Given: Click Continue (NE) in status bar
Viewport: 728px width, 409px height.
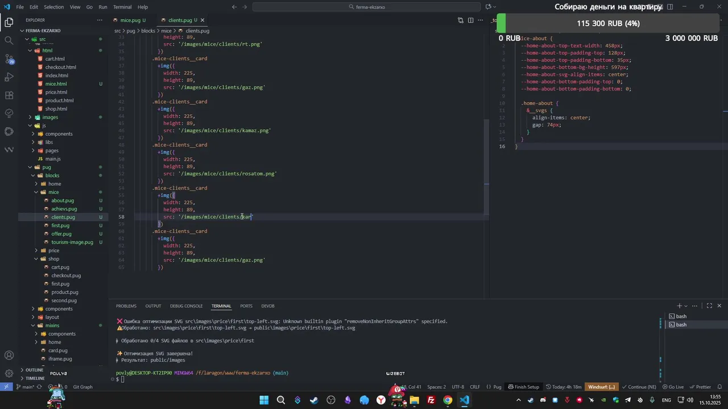Looking at the screenshot, I should click(x=639, y=387).
